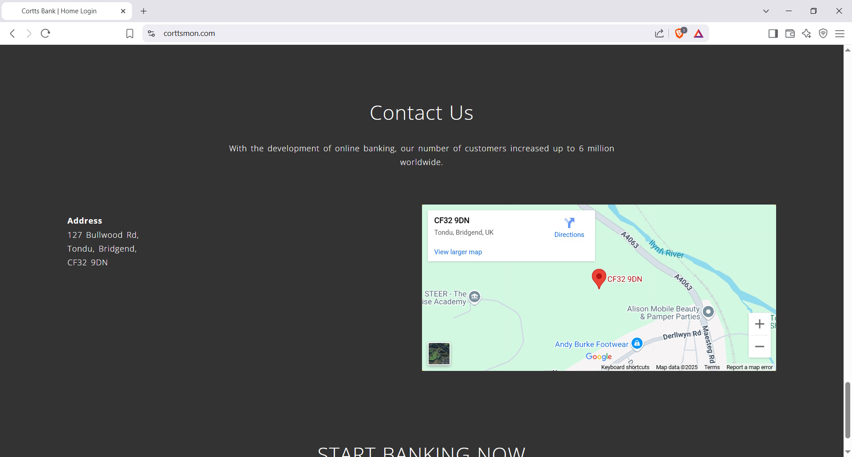This screenshot has height=457, width=852.
Task: Open Brave Rewards triangle icon
Action: [x=698, y=34]
